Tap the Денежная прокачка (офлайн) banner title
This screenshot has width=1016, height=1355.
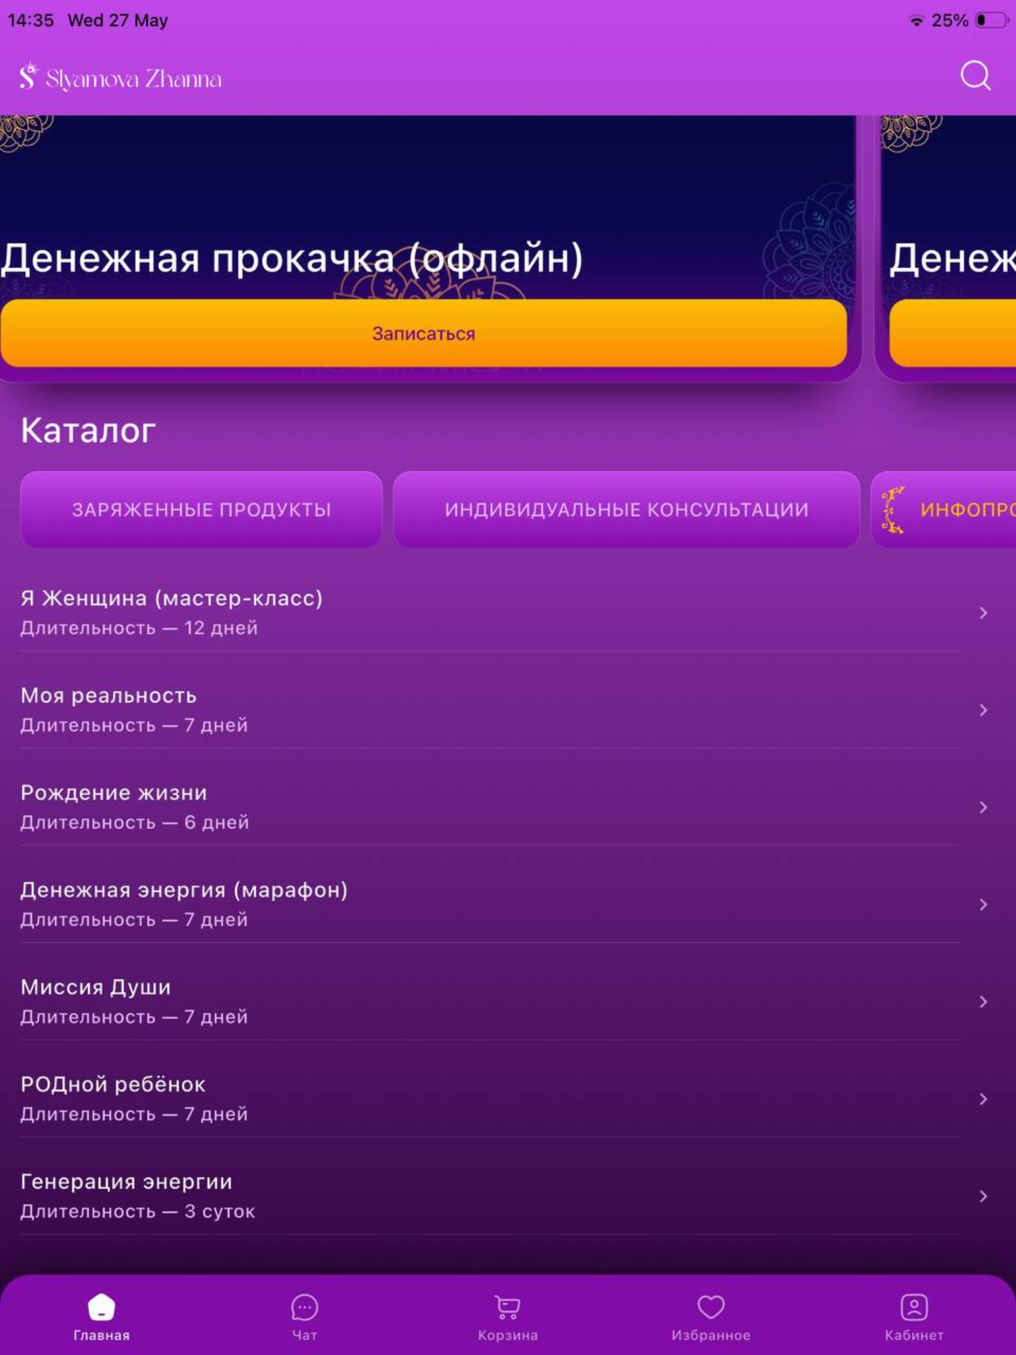click(291, 258)
